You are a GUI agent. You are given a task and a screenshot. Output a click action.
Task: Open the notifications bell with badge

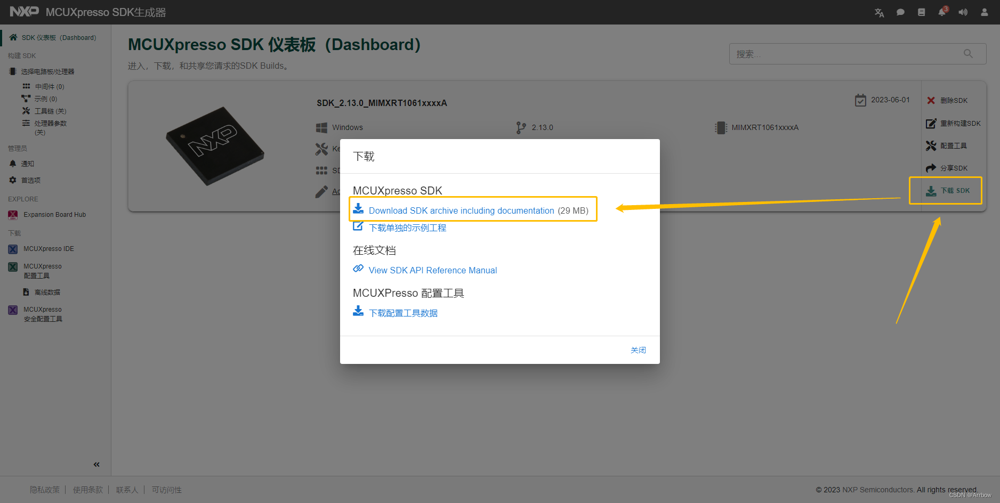point(942,12)
